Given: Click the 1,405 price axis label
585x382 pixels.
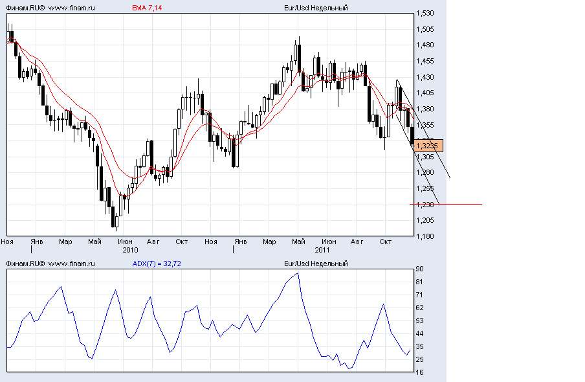Looking at the screenshot, I should (425, 93).
